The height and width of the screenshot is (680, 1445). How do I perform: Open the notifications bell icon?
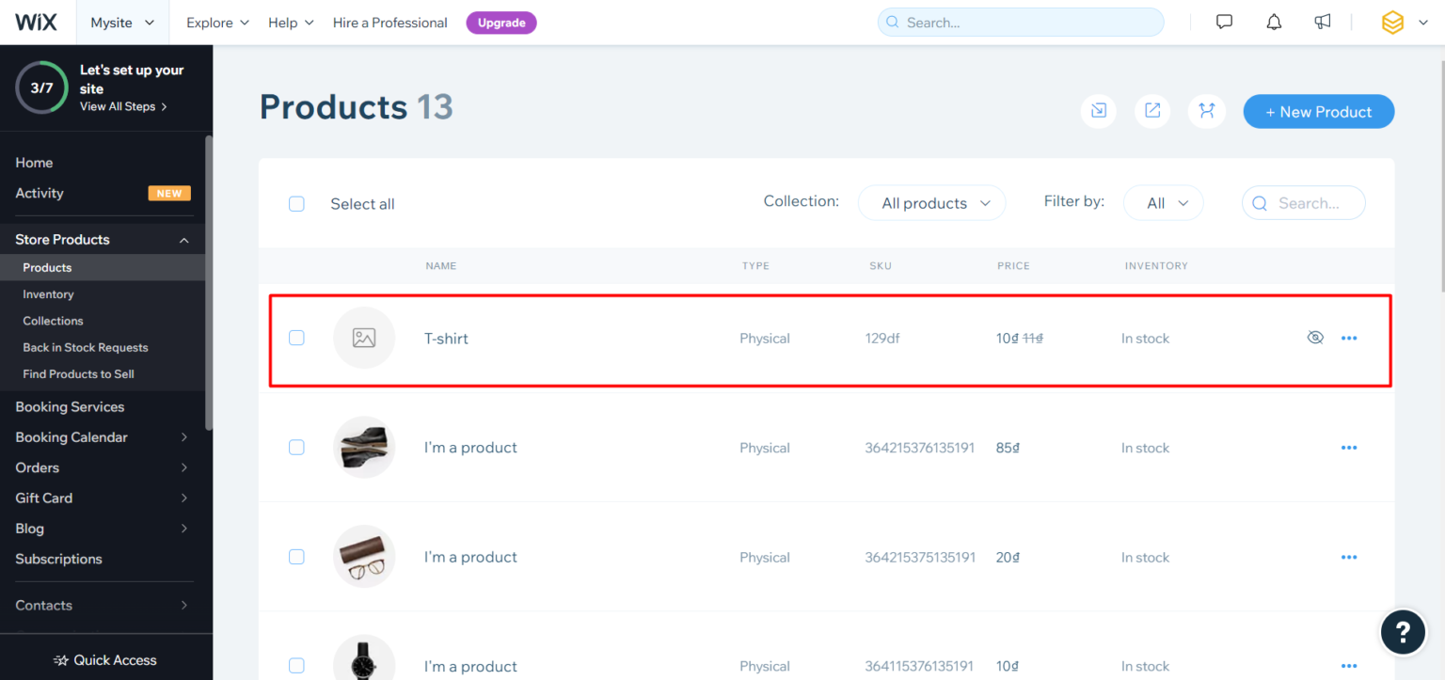click(1274, 22)
